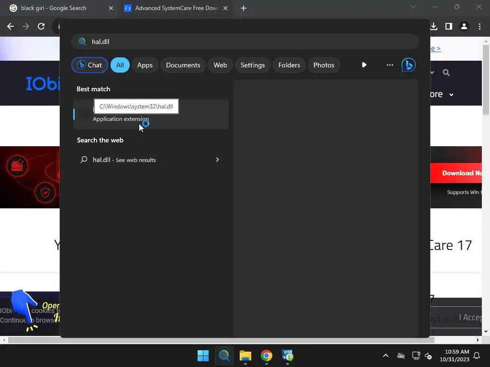
Task: Go forward in Chrome
Action: pyautogui.click(x=26, y=26)
